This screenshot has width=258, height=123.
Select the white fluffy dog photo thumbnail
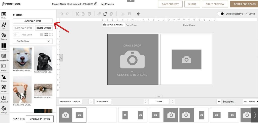pyautogui.click(x=22, y=58)
